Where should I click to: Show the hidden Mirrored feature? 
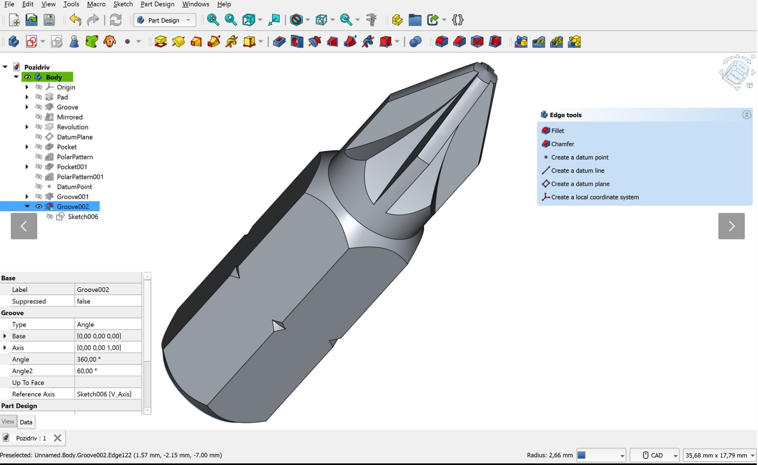coord(39,117)
